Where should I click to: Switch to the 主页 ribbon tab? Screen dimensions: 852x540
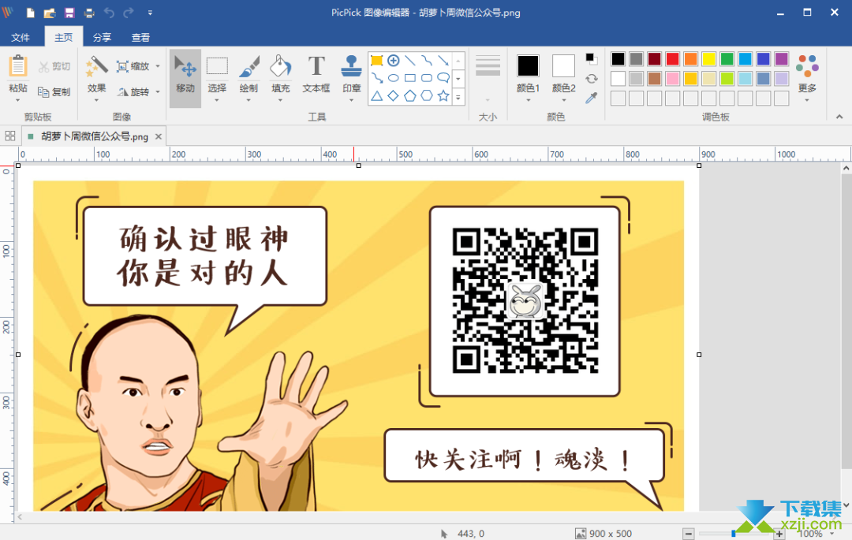[64, 37]
